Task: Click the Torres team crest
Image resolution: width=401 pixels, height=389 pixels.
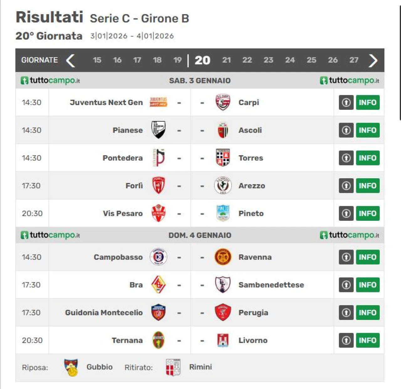Action: [223, 158]
